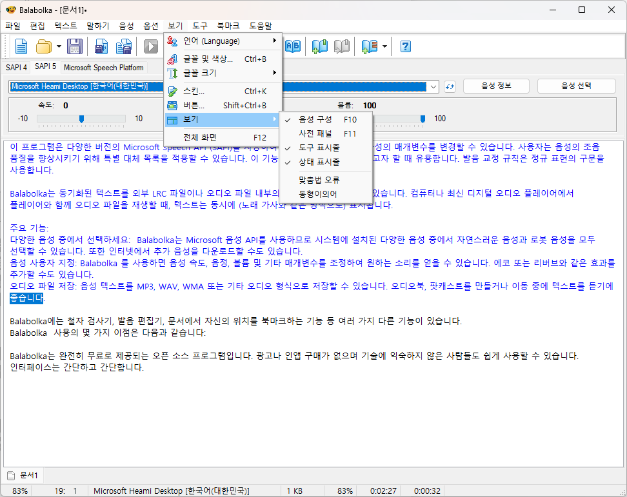Click status bar voice name Microsoft Heami Desktop
This screenshot has width=627, height=497.
(x=172, y=491)
